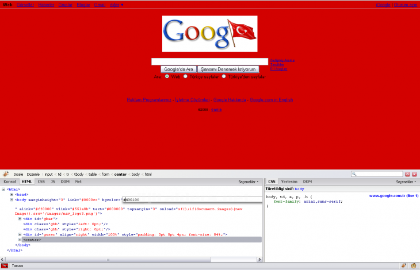Click the Incele inspect button
The height and width of the screenshot is (270, 420).
tap(18, 174)
